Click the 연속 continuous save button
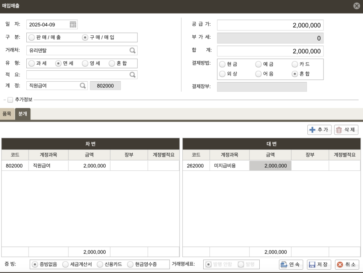 [291, 264]
